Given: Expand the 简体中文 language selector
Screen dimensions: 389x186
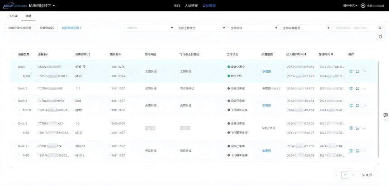Looking at the screenshot, I should (350, 5).
